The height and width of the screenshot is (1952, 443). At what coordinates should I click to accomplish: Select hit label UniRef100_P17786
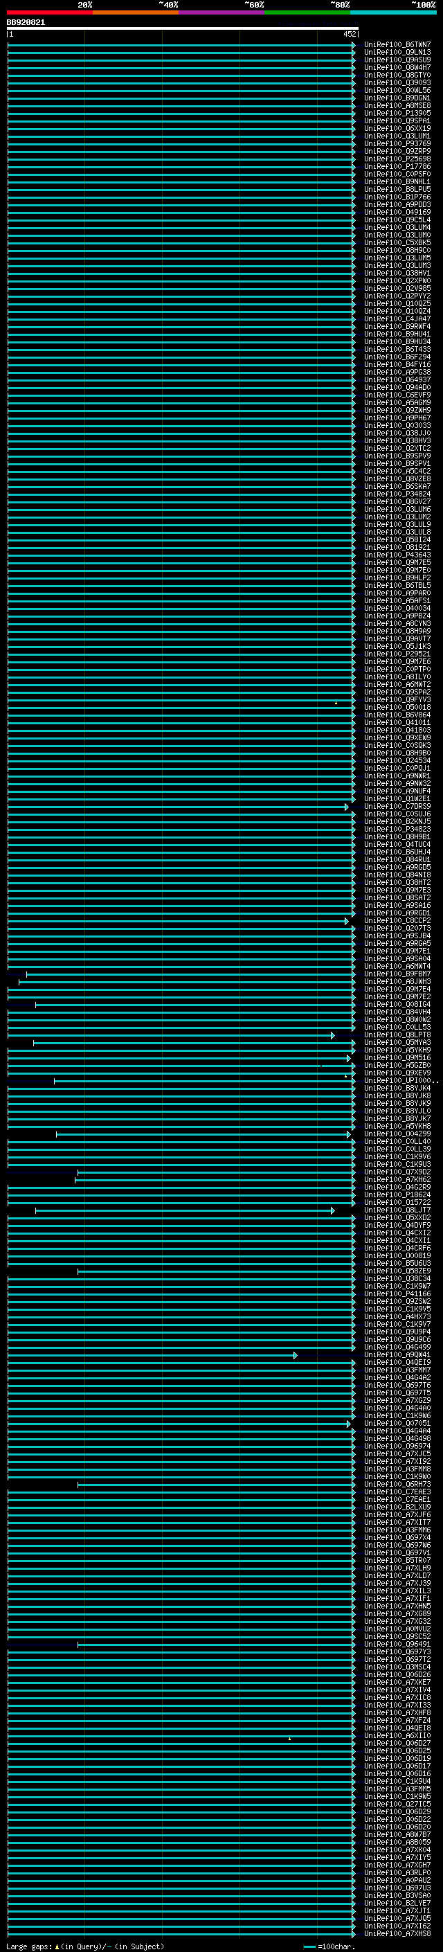click(397, 167)
